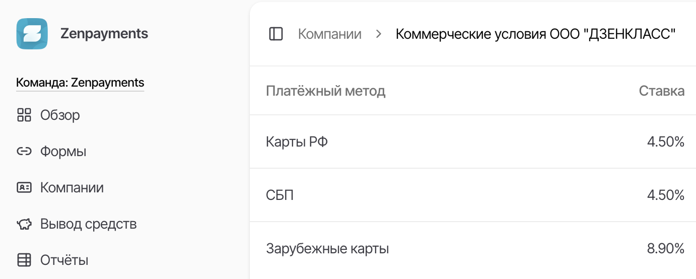This screenshot has width=696, height=279.
Task: Click the Zenpayments logo icon
Action: (x=32, y=34)
